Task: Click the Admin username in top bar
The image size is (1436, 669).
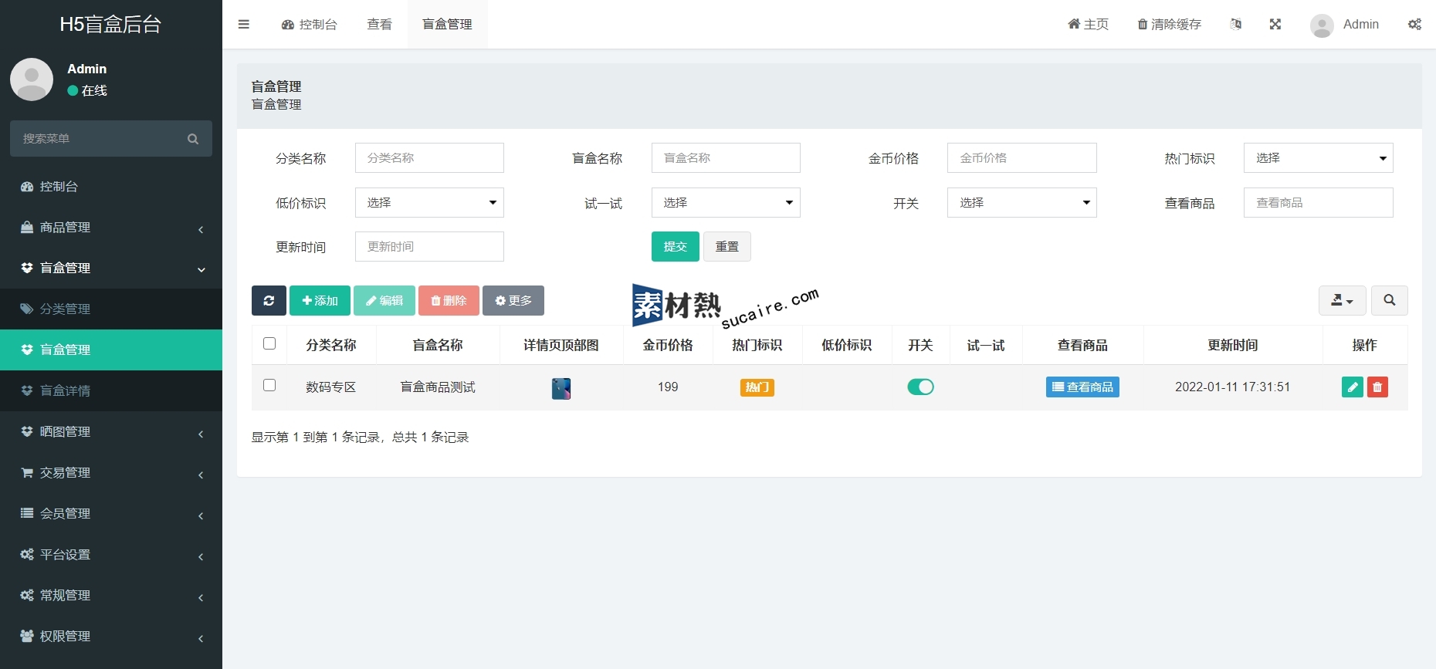Action: point(1360,24)
